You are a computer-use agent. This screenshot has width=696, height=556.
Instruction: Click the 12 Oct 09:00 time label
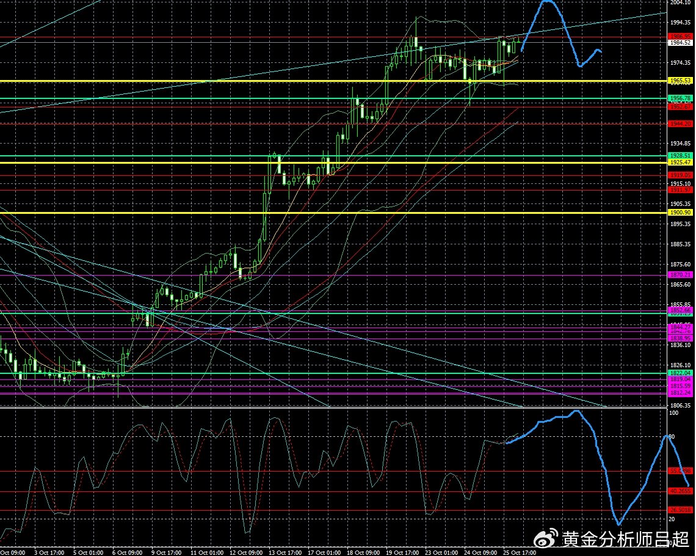246,553
